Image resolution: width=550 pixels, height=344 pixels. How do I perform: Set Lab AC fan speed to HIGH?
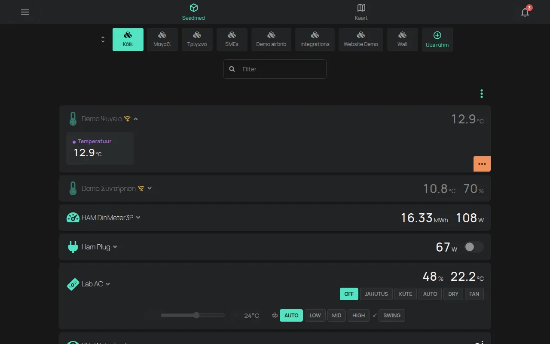point(359,316)
